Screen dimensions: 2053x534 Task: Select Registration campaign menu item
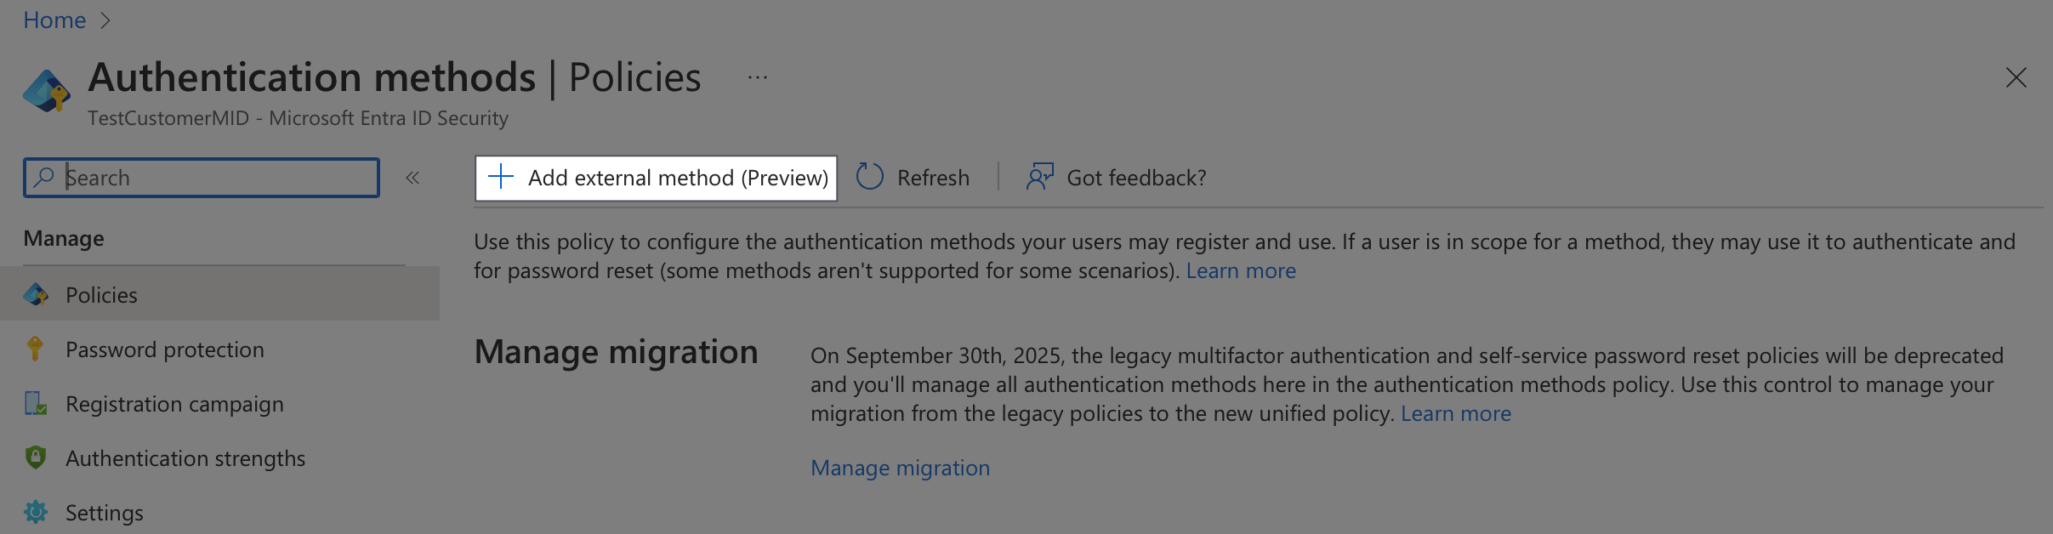tap(174, 404)
